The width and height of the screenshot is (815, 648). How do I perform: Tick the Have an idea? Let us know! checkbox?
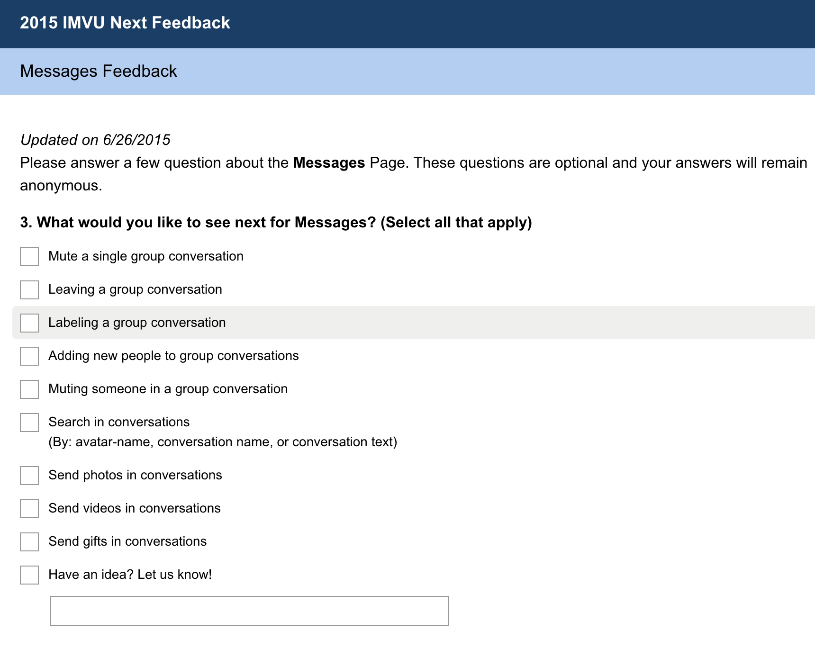pos(29,575)
